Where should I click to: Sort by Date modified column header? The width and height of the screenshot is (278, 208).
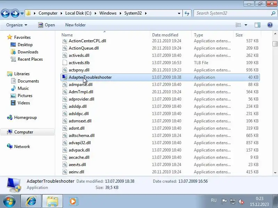(x=171, y=35)
